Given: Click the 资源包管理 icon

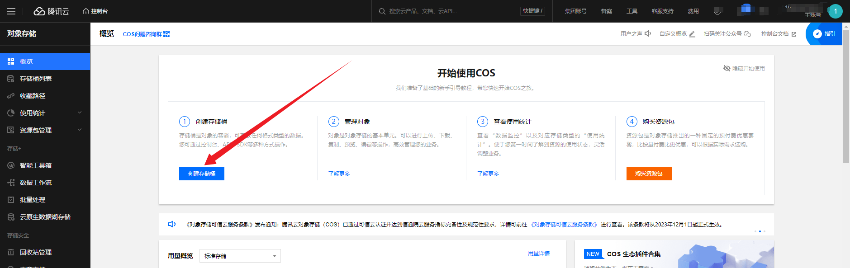Looking at the screenshot, I should coord(11,130).
